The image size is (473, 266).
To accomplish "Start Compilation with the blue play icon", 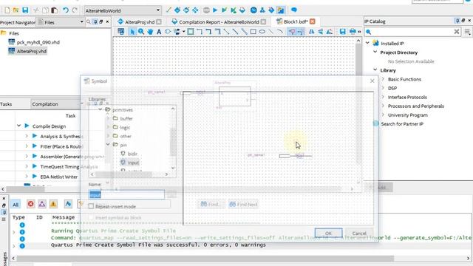I will 215,10.
